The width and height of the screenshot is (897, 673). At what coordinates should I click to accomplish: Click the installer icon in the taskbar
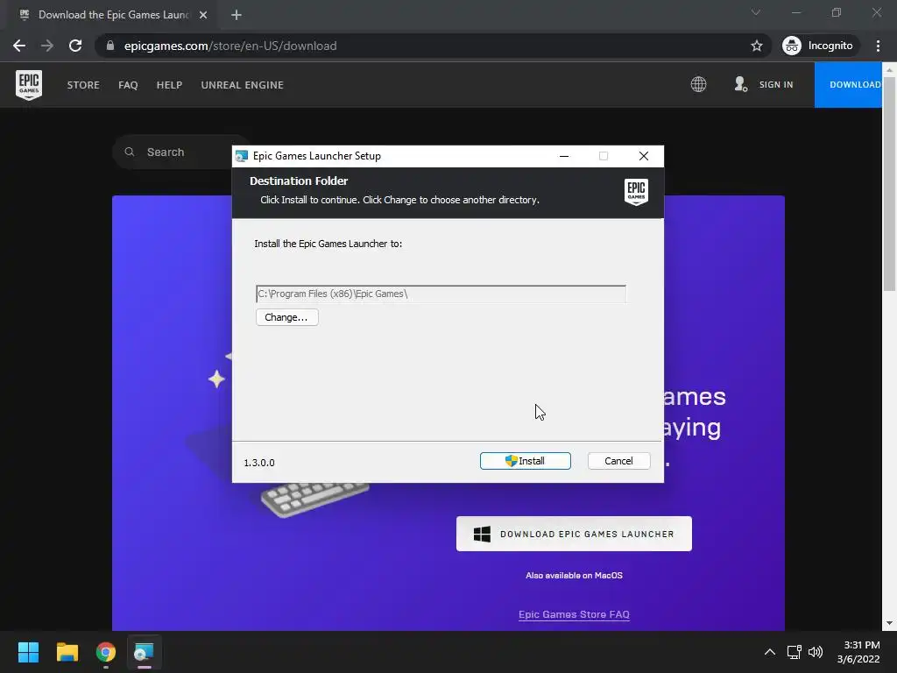pyautogui.click(x=145, y=652)
